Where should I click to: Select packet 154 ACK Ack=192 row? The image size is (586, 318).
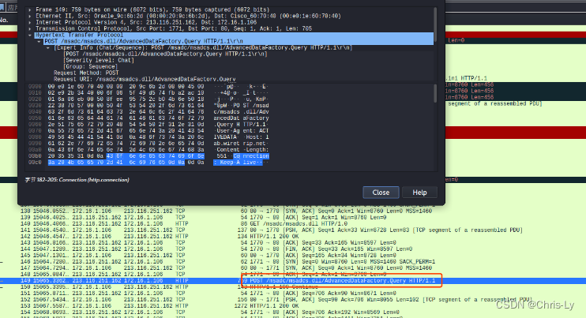point(293,312)
